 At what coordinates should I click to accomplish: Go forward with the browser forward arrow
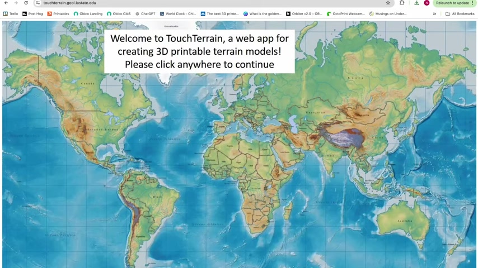tap(16, 3)
